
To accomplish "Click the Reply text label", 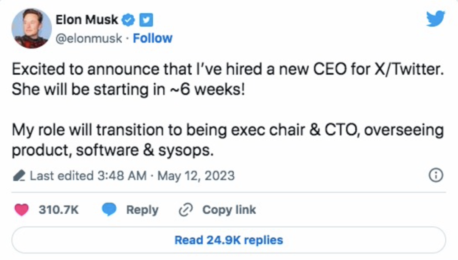I will [142, 209].
